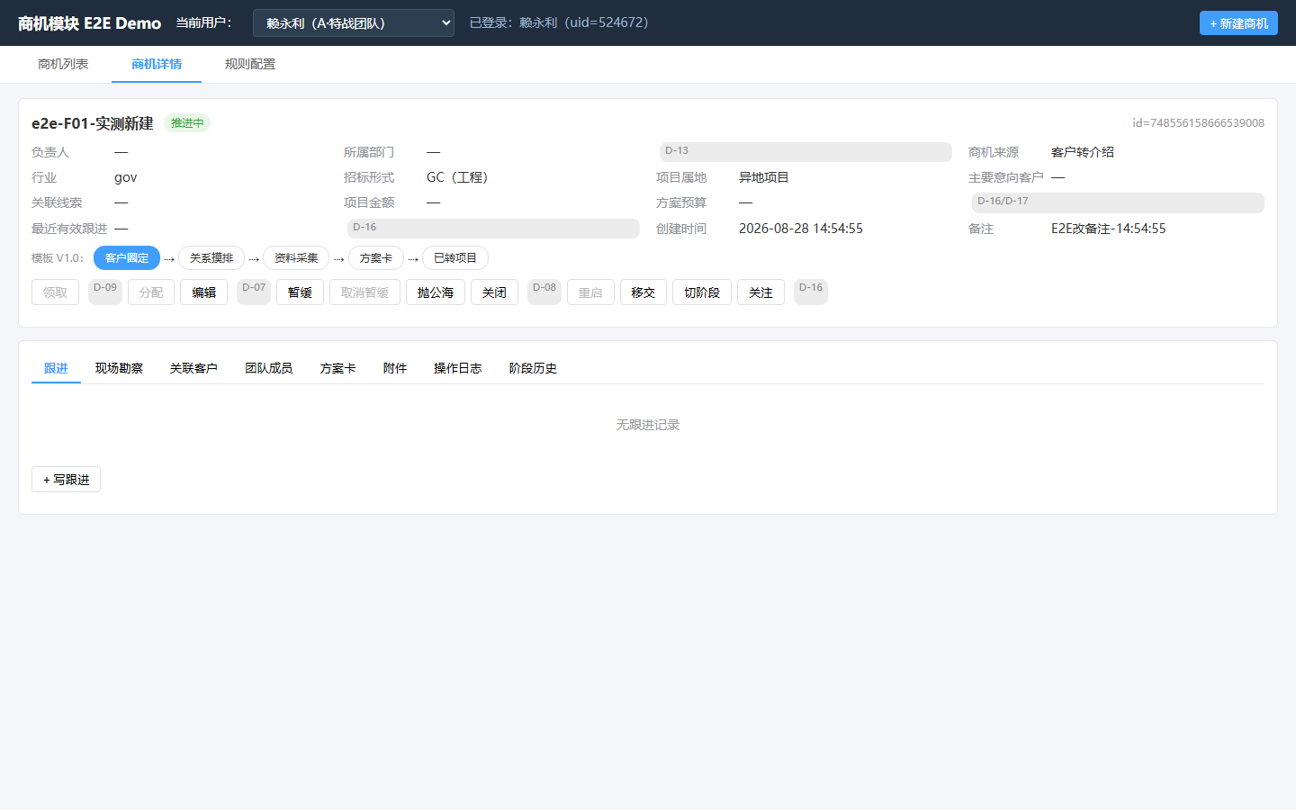Screen dimensions: 1296x810
Task: Open the 阶段历史 sub-tab
Action: (533, 368)
